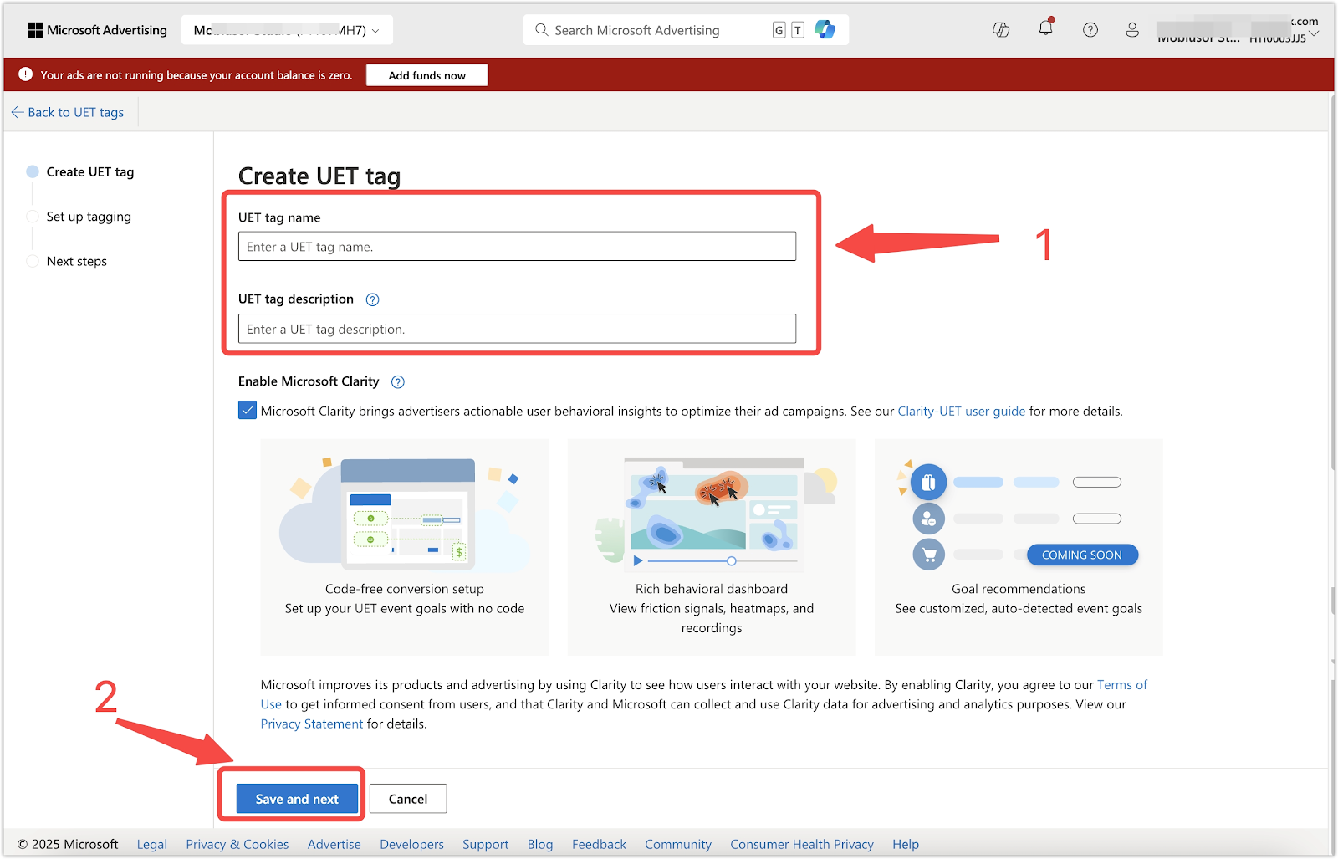
Task: Expand the account selector dropdown
Action: [x=287, y=30]
